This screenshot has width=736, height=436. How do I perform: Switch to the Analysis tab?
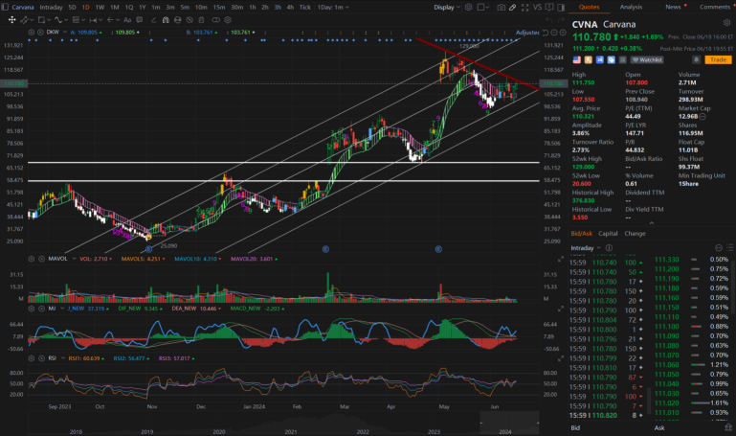coord(631,7)
